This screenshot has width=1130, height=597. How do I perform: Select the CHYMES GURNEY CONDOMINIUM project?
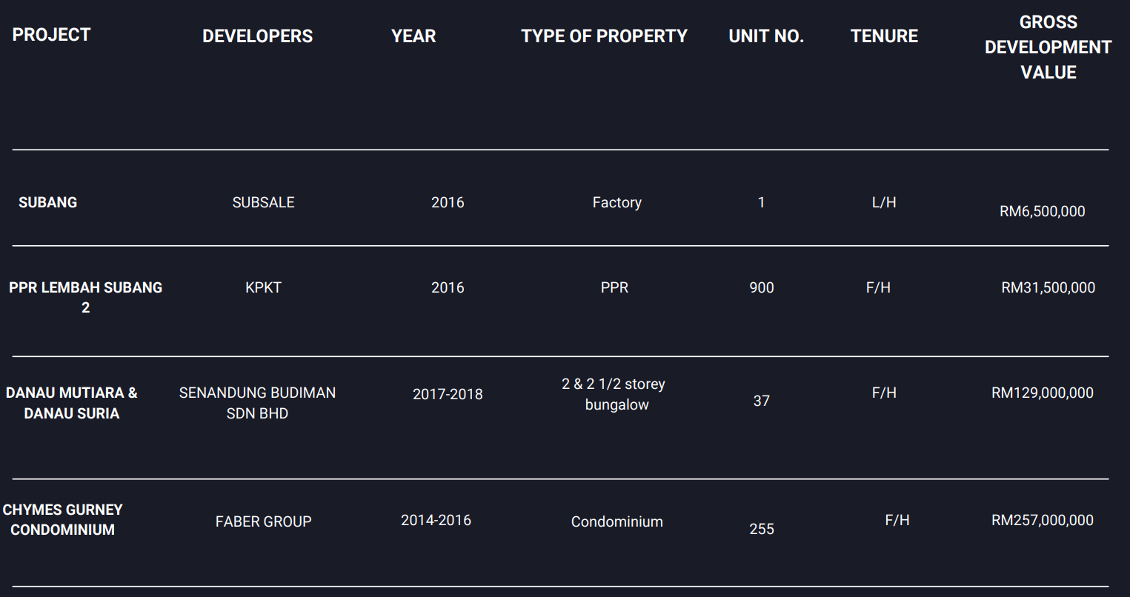pos(62,519)
